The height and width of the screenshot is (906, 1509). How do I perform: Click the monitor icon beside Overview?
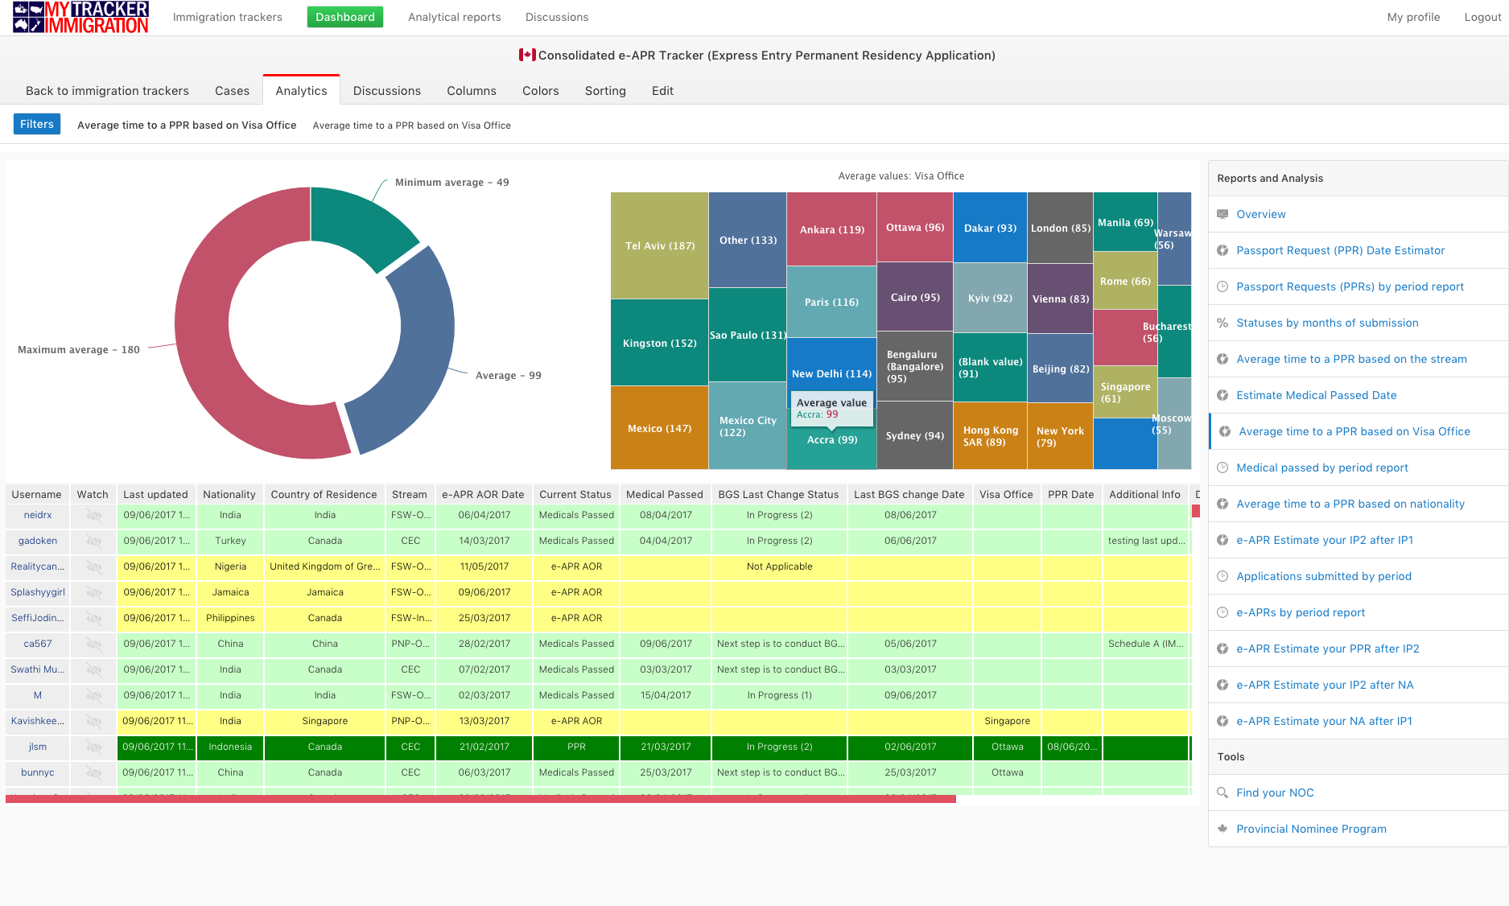click(1222, 214)
